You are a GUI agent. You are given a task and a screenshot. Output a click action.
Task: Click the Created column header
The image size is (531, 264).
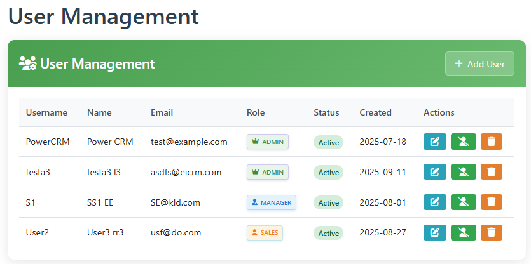[375, 112]
